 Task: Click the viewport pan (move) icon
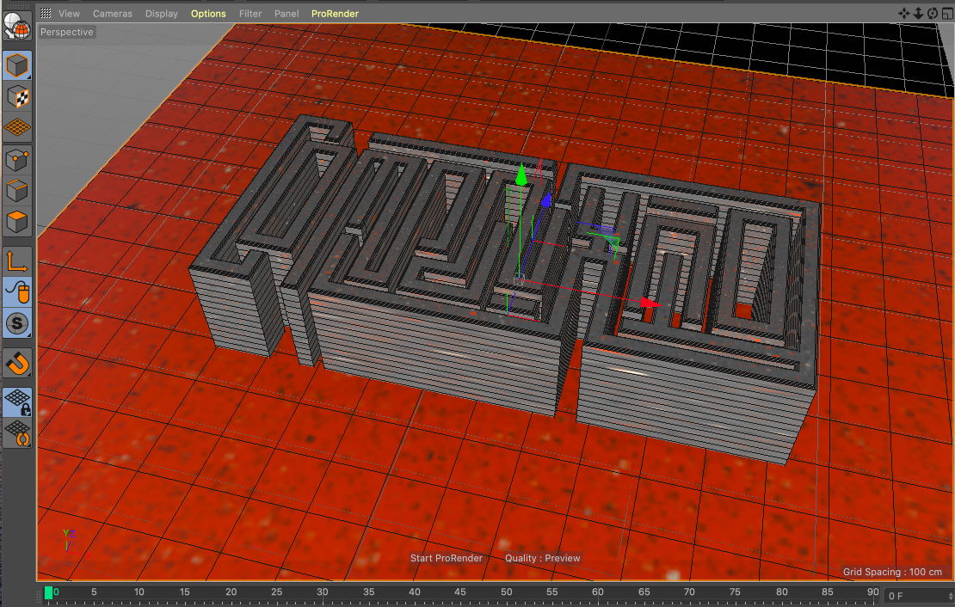904,14
